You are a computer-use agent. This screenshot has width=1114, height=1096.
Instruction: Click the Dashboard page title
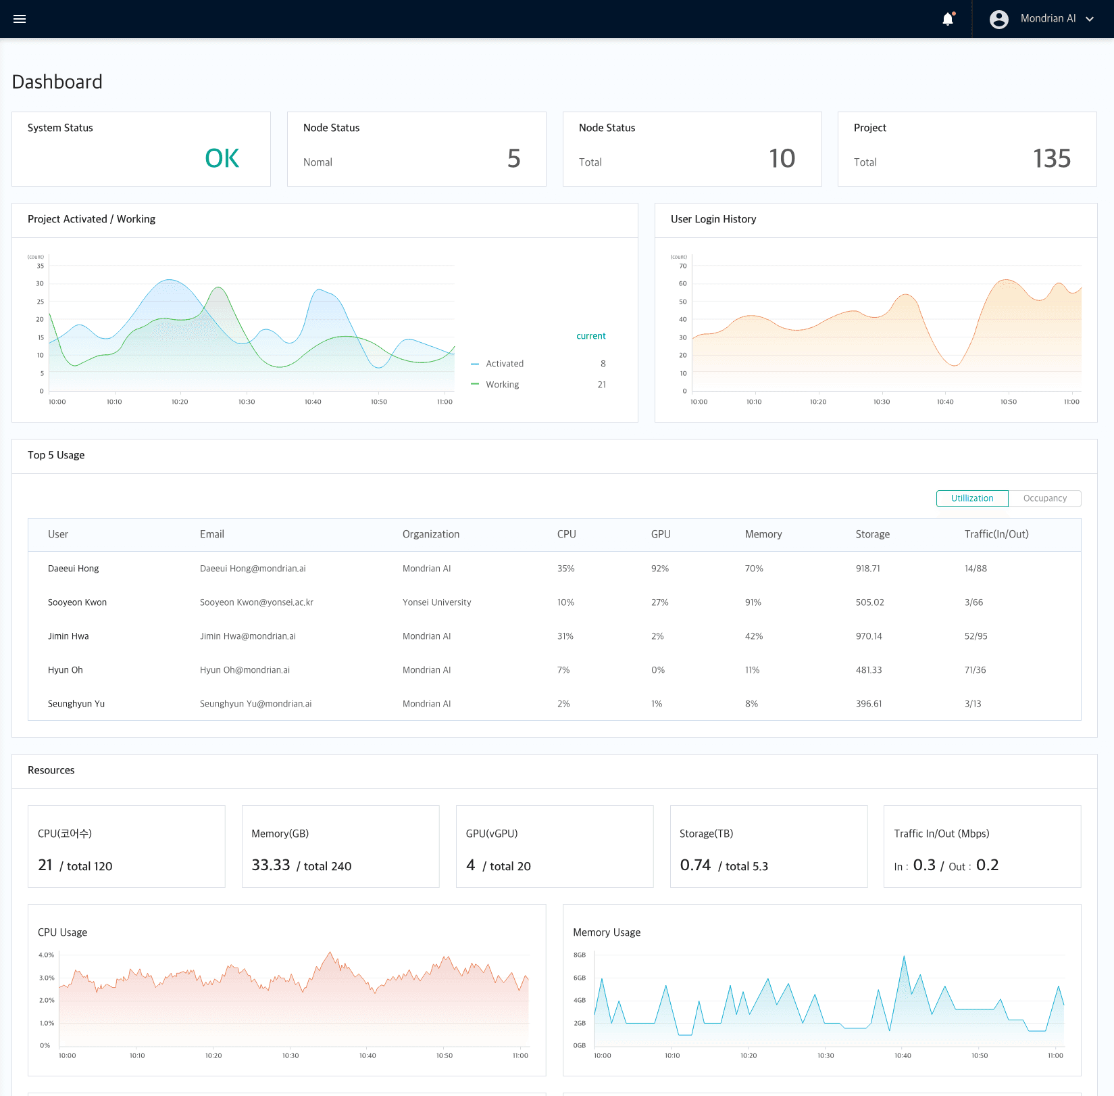tap(57, 82)
